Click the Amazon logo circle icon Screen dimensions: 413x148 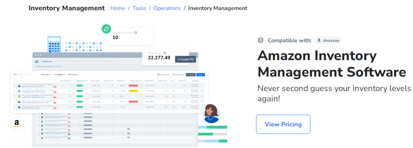16,124
